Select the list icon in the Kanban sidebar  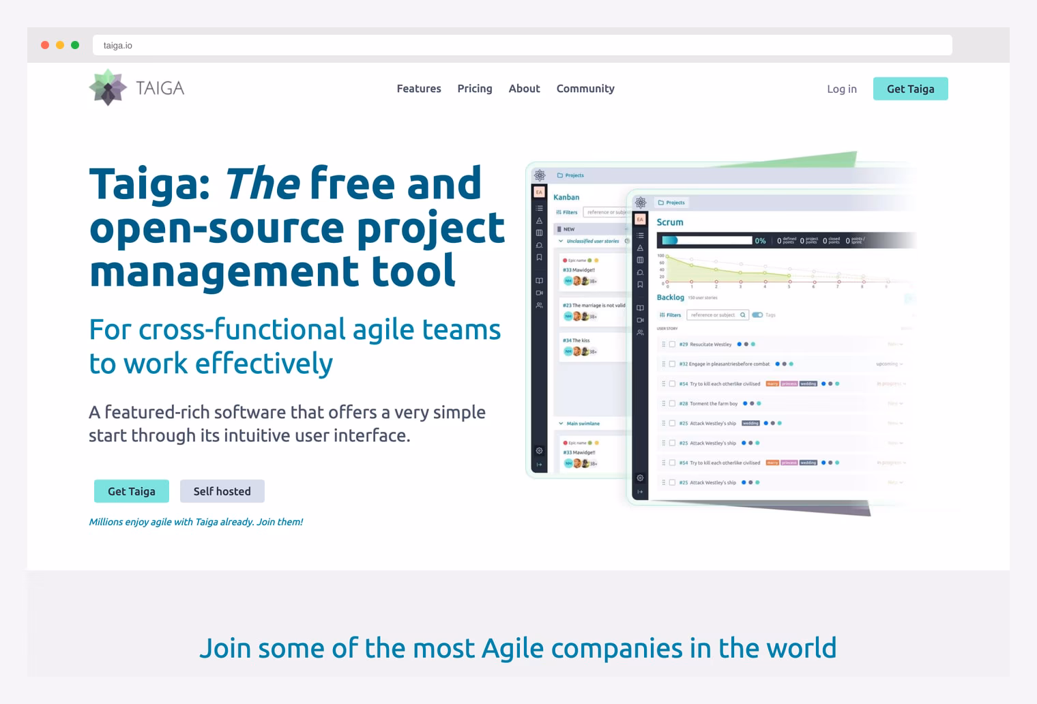click(x=539, y=208)
